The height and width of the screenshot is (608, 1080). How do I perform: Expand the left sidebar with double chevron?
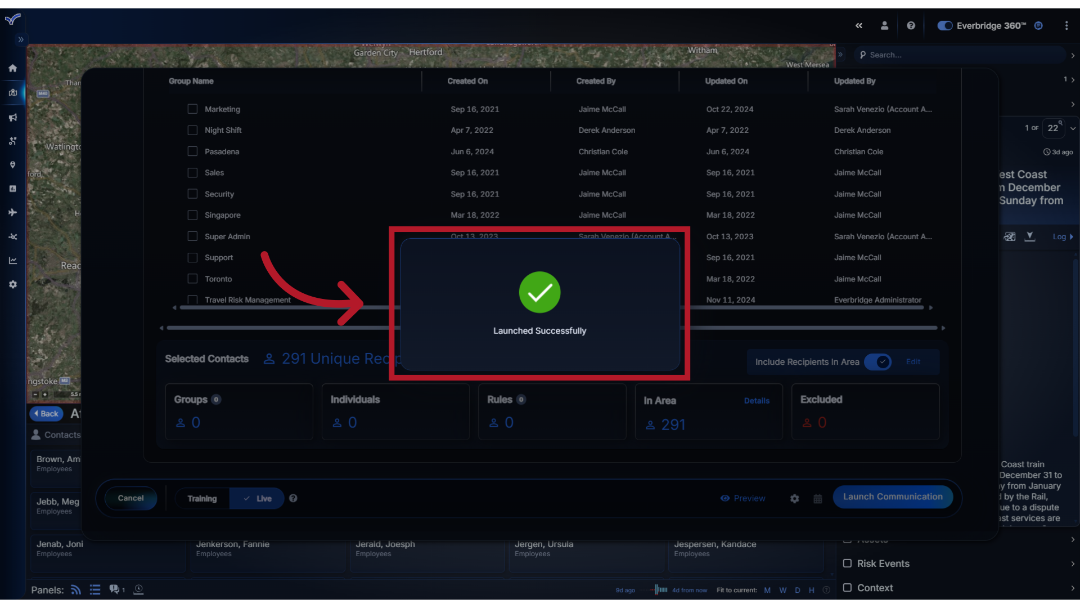coord(20,39)
